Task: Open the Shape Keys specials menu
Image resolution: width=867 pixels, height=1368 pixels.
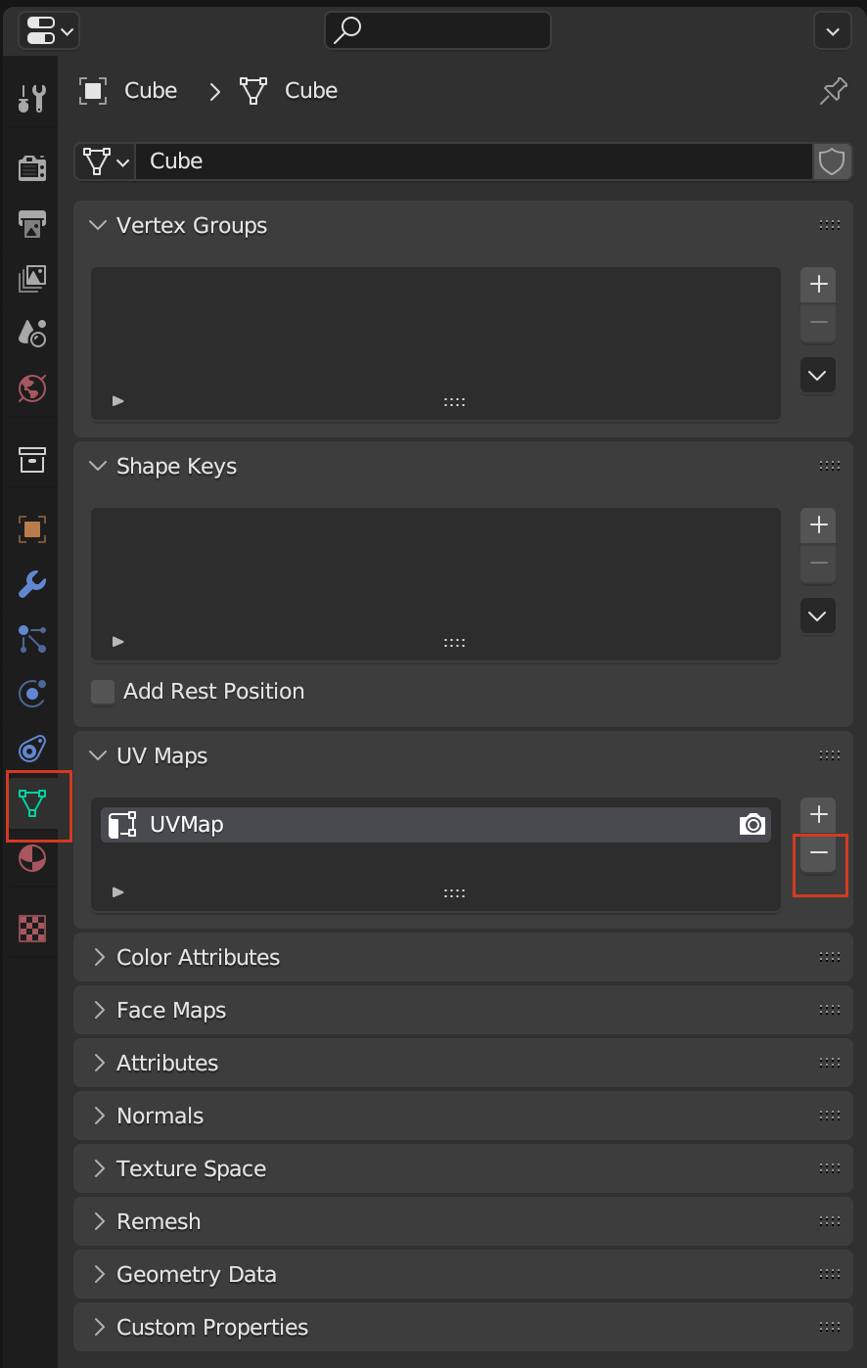Action: point(817,616)
